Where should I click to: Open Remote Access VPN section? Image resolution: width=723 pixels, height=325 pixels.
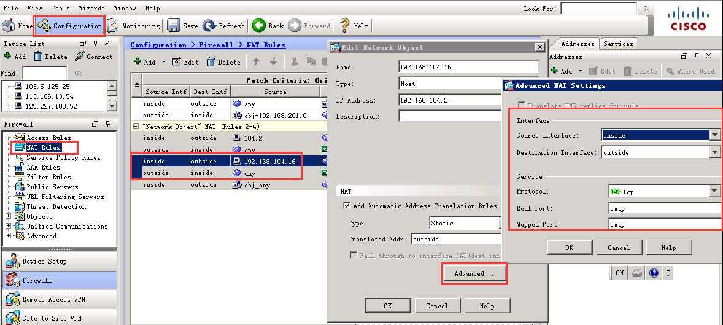59,299
